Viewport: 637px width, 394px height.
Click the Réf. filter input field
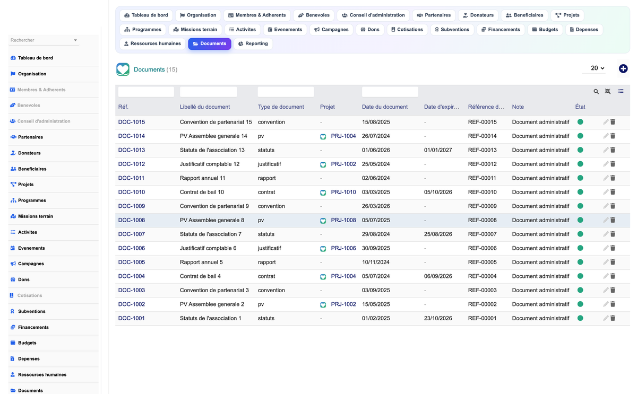[146, 92]
